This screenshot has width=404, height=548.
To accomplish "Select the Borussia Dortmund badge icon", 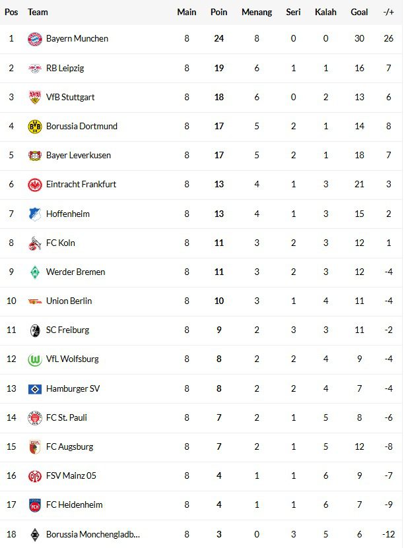I will click(x=35, y=126).
